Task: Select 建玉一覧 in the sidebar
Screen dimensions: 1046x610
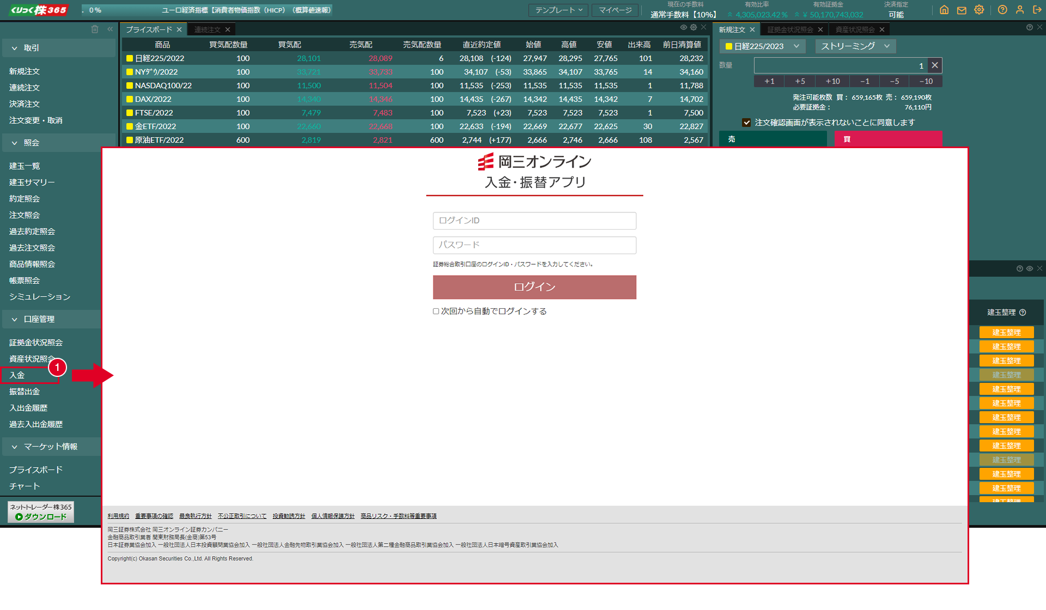Action: point(25,166)
